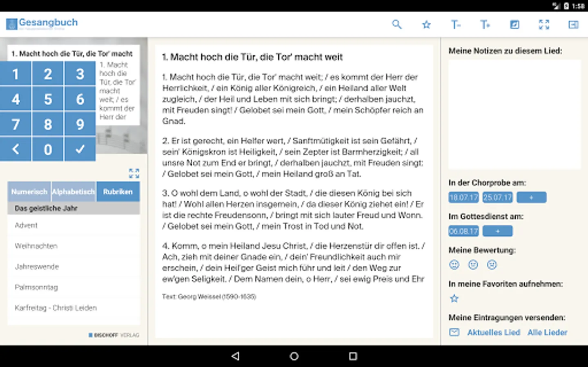Open the Advent category

click(x=73, y=225)
